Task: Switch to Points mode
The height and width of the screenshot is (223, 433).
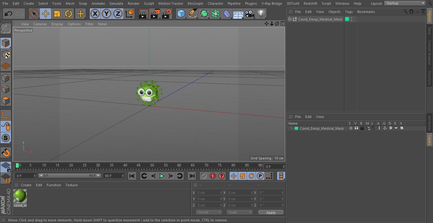Action: tap(6, 77)
